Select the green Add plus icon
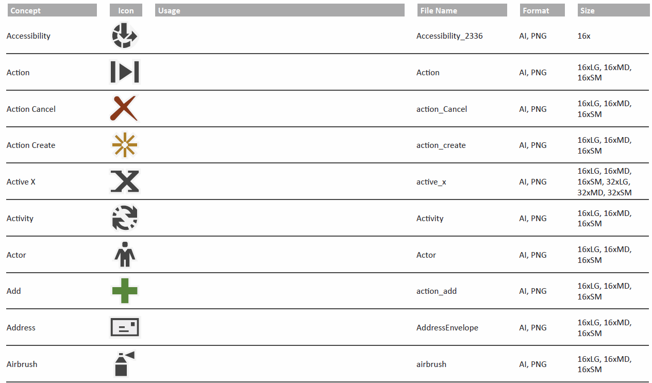The image size is (652, 383). (x=125, y=291)
